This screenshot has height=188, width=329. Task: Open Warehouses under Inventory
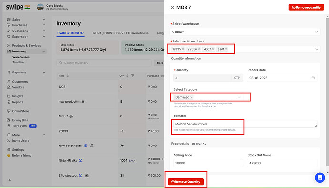coord(21,57)
